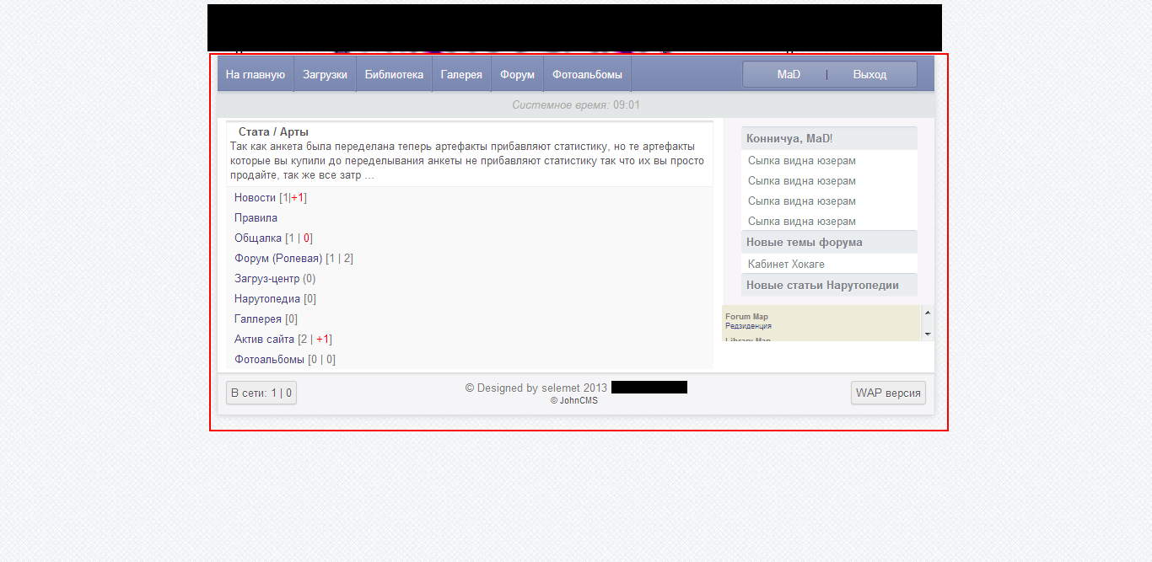Screen dimensions: 1152x562
Task: Open the Форум (Ролевая) link
Action: [x=278, y=259]
